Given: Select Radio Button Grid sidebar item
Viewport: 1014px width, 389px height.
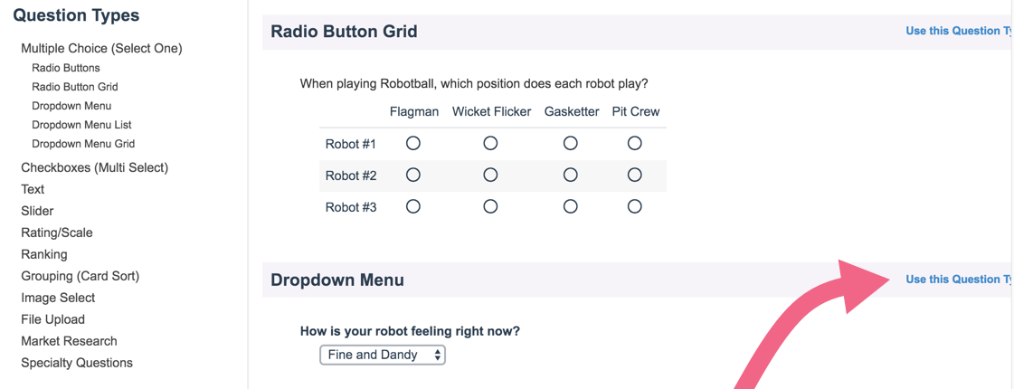Looking at the screenshot, I should 75,87.
